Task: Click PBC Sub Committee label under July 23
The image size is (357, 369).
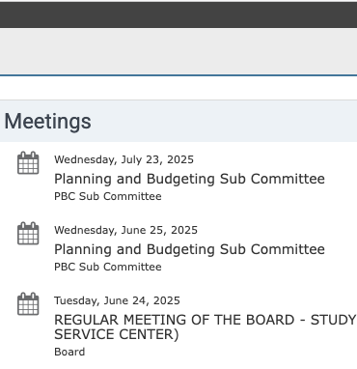Action: [x=108, y=196]
